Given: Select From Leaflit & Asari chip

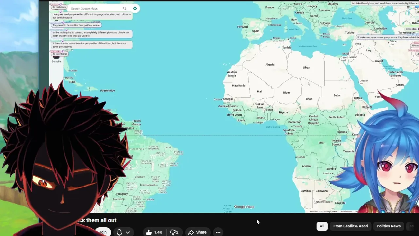Looking at the screenshot, I should (x=350, y=226).
